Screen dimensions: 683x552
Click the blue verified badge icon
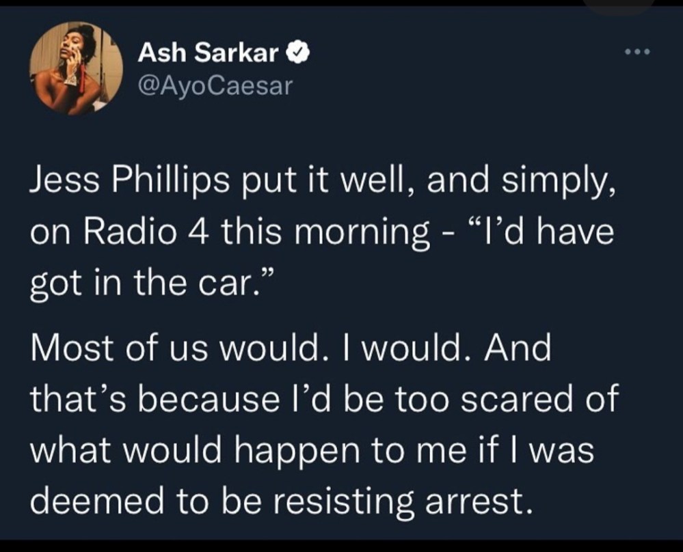299,53
